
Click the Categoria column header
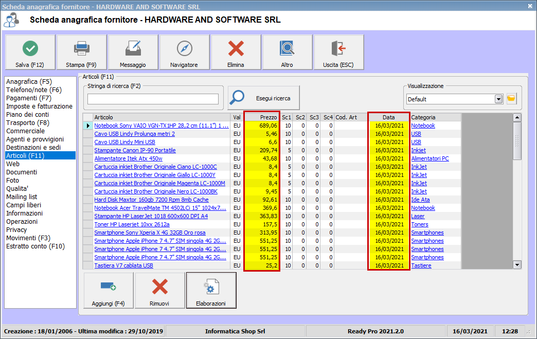tap(435, 117)
